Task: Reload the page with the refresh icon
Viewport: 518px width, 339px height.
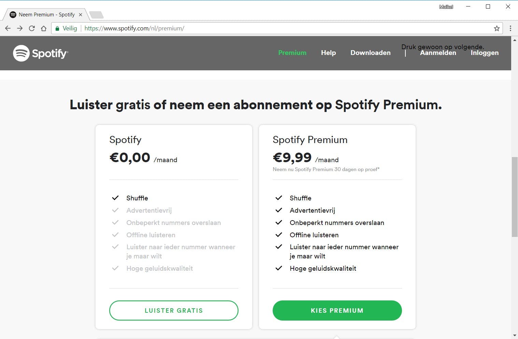Action: click(32, 28)
